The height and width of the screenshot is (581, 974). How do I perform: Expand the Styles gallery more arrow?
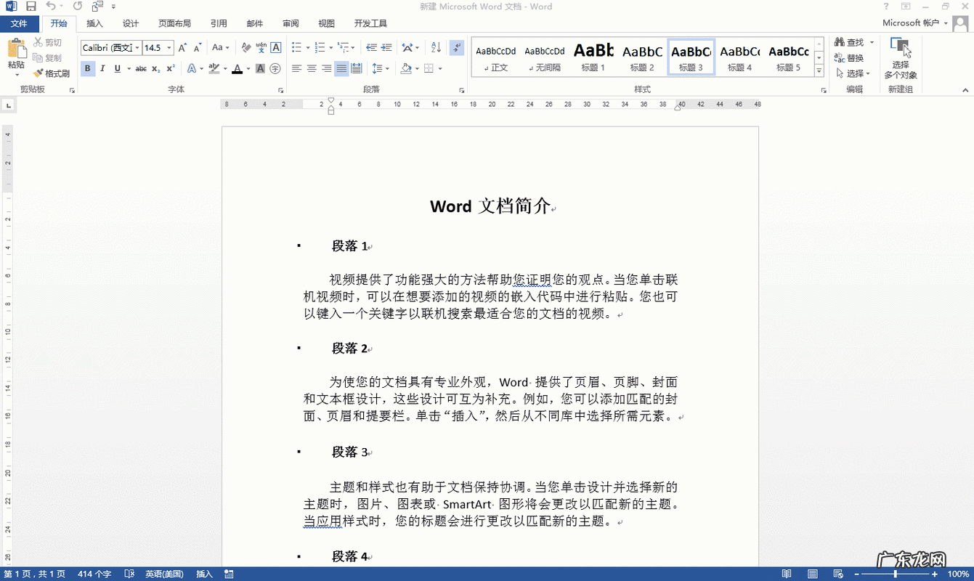[x=819, y=71]
